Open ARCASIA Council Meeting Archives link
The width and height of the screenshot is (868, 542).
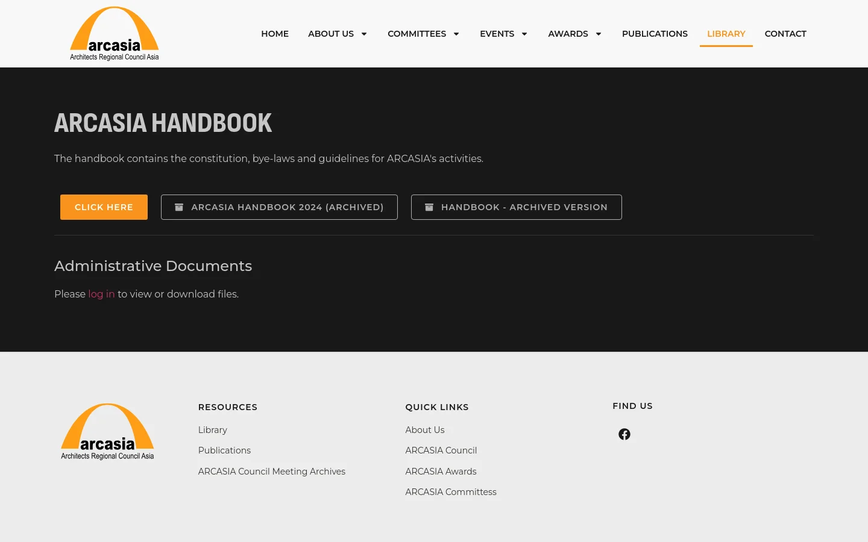click(272, 472)
